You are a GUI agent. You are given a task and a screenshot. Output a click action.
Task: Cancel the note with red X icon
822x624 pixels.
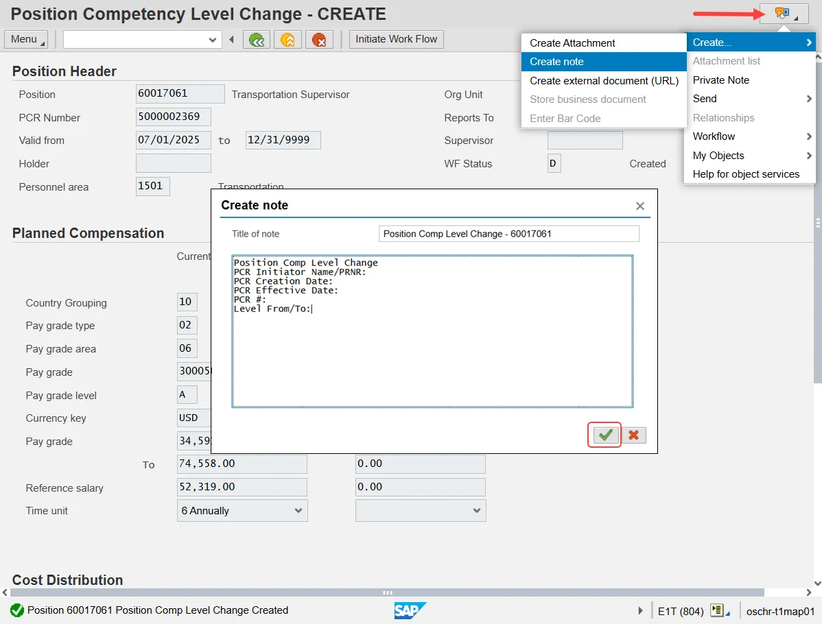coord(633,435)
